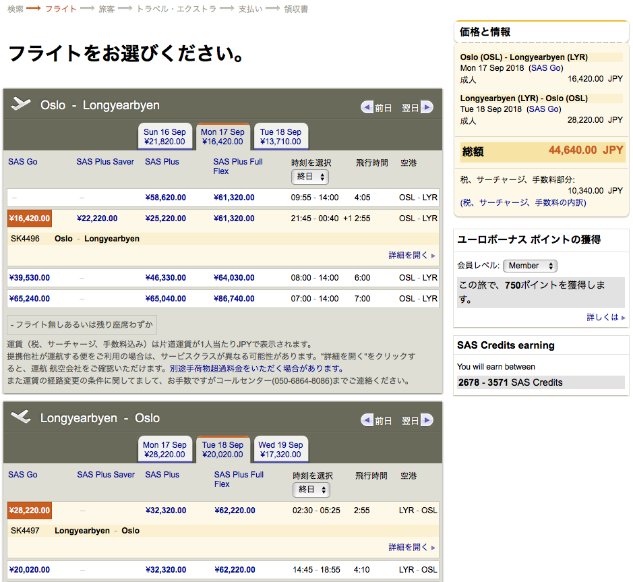Click next day arrow for Longyearbyen - Oslo

(x=427, y=420)
